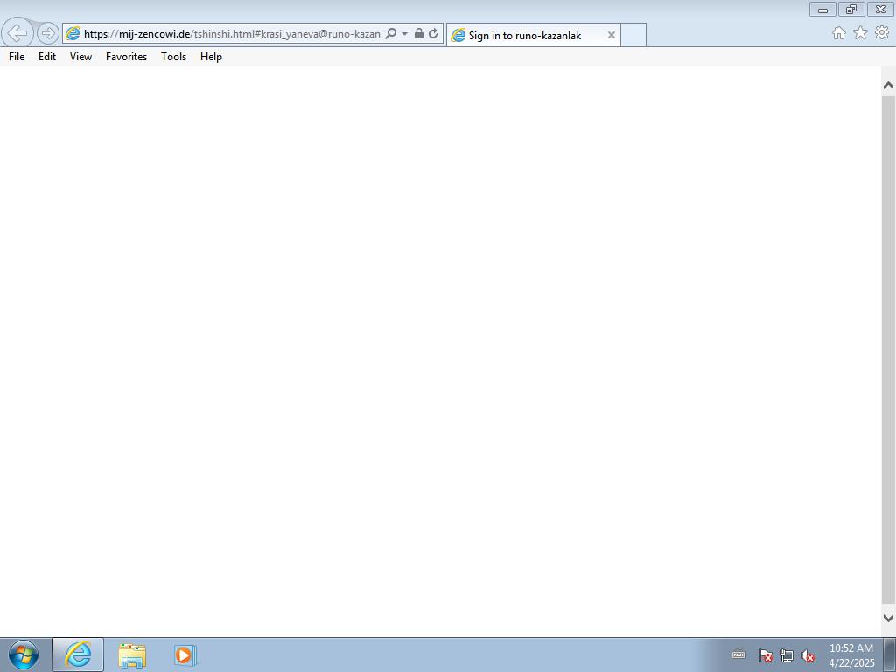Click the network status tray icon
The image size is (896, 672).
tap(787, 655)
